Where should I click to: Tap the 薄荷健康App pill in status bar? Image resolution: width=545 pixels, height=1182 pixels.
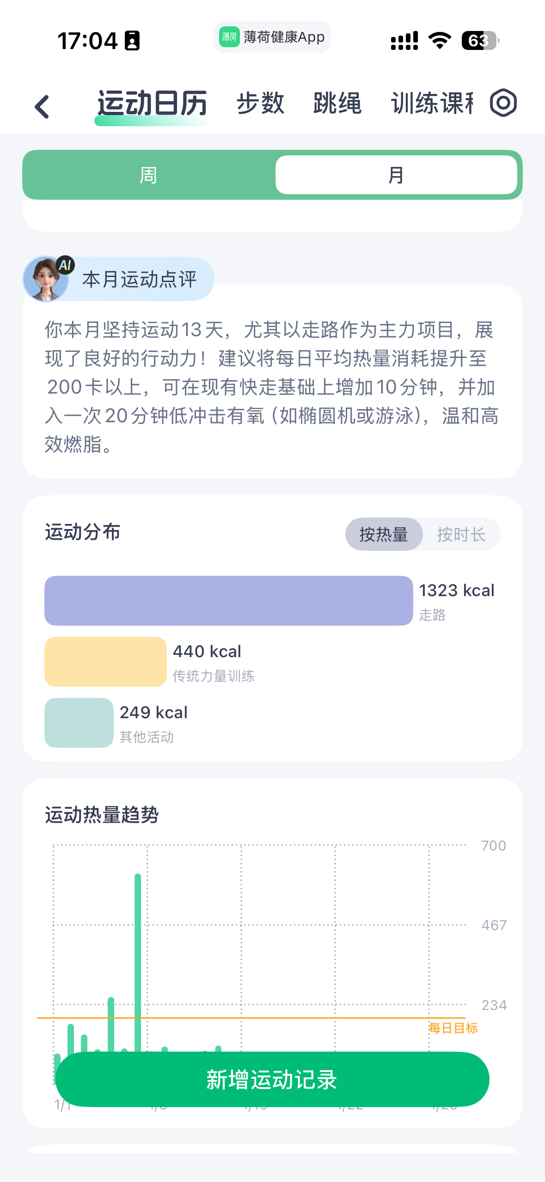pyautogui.click(x=272, y=37)
